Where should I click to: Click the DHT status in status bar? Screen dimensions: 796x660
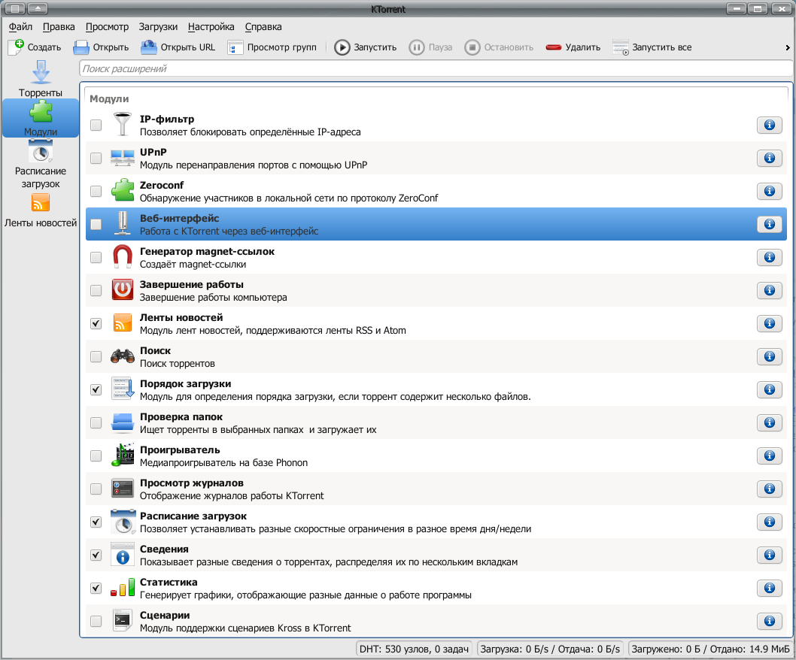[414, 649]
